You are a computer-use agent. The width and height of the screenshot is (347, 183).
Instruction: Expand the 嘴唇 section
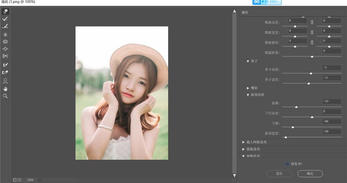(248, 88)
